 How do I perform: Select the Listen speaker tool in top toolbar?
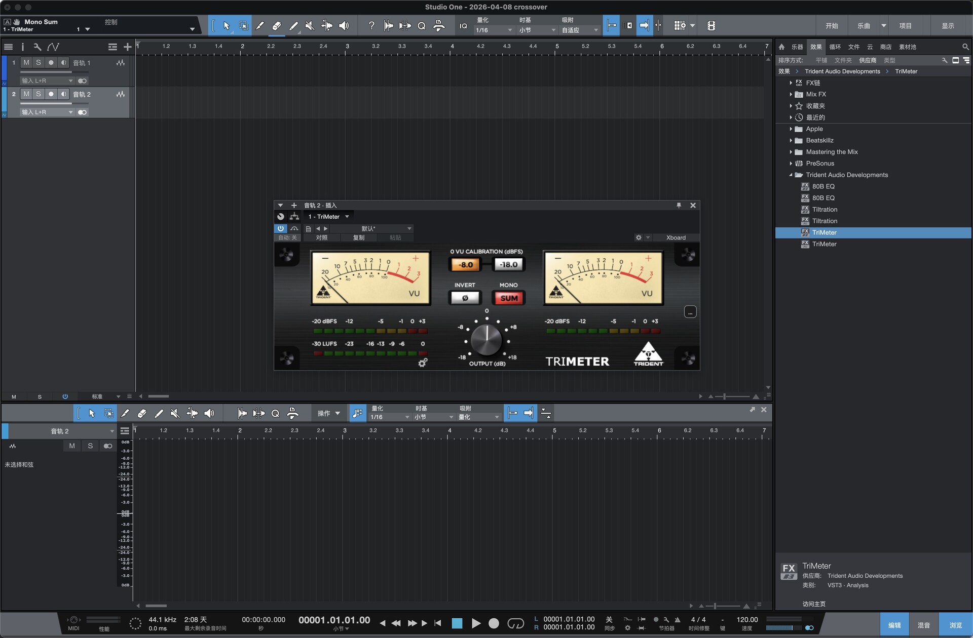click(x=344, y=26)
